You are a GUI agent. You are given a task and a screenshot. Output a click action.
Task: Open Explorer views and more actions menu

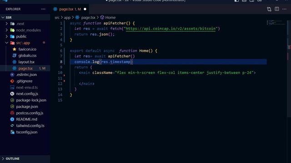pyautogui.click(x=43, y=9)
